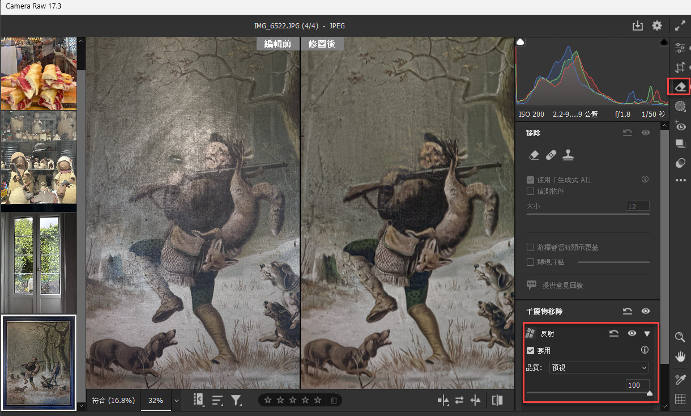Select the 修圖後 after label
The image size is (691, 416).
(322, 44)
